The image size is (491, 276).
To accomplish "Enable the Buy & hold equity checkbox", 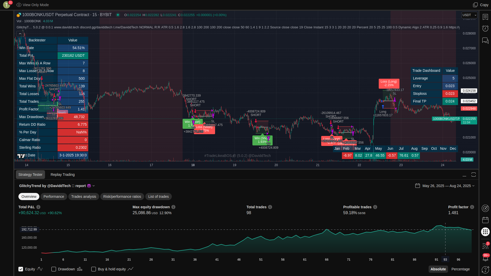I will (x=94, y=269).
